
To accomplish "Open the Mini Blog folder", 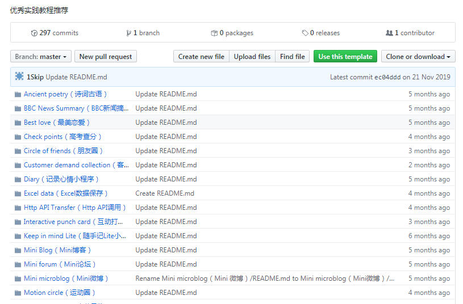I will coord(57,250).
